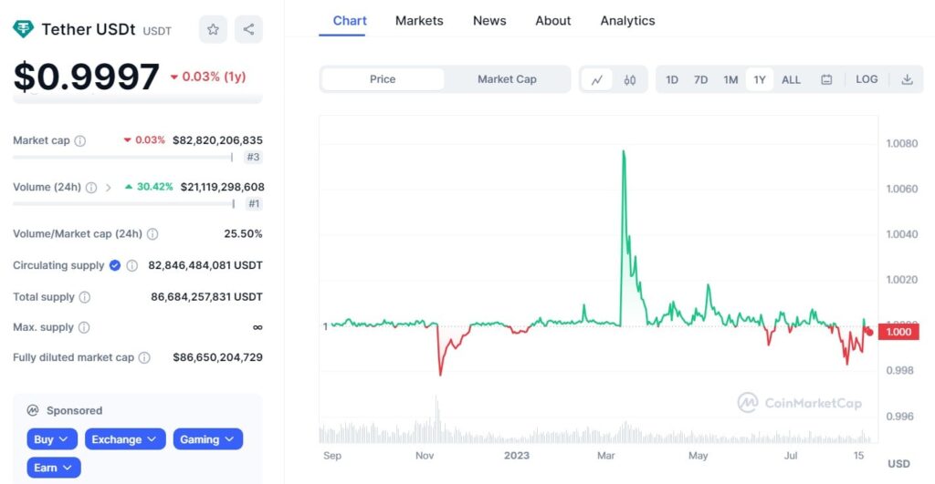The image size is (935, 484).
Task: Switch to the Analytics tab
Action: (x=627, y=21)
